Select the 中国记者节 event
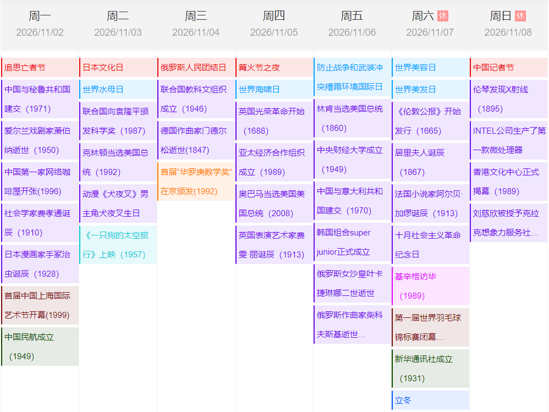Screen dimensions: 549x412 [509, 68]
